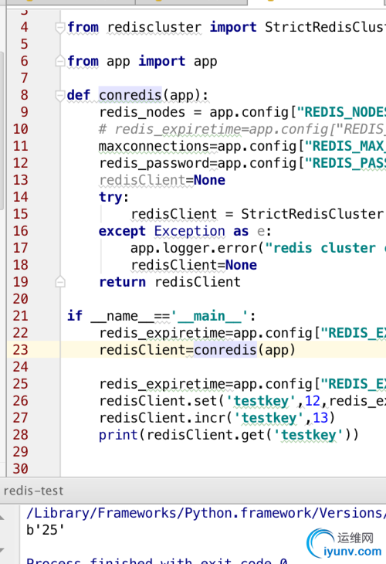Click the StrictRedisCluster call on line 15
This screenshot has width=386, height=564.
[312, 214]
